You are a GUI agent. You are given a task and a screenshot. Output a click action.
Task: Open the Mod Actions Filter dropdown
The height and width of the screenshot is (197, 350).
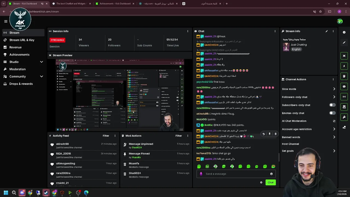coord(179,136)
